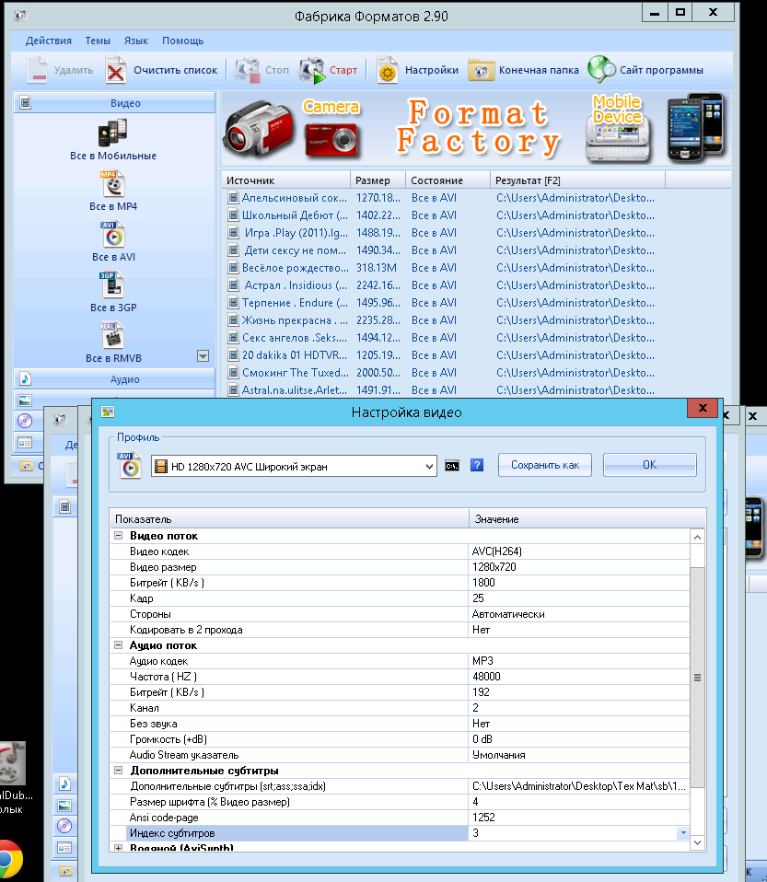Click the Mobile Device banner icon
The height and width of the screenshot is (882, 767).
tap(619, 128)
